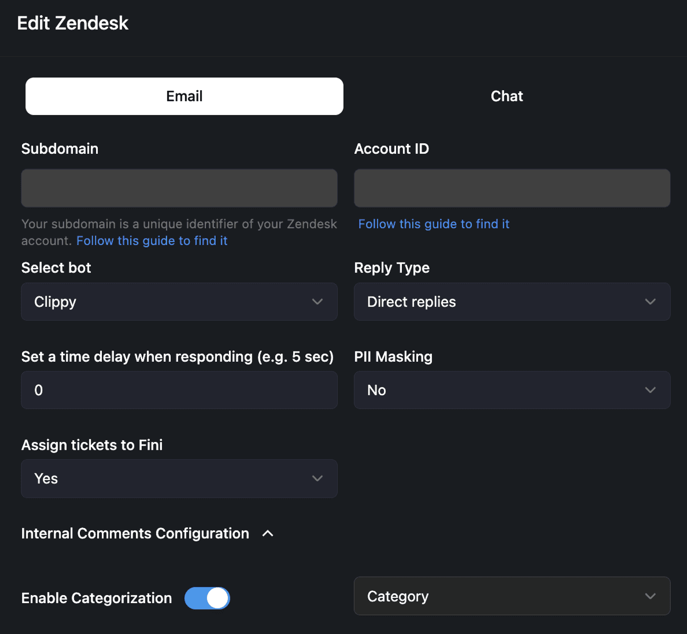
Task: Click the time delay input field
Action: [x=179, y=390]
